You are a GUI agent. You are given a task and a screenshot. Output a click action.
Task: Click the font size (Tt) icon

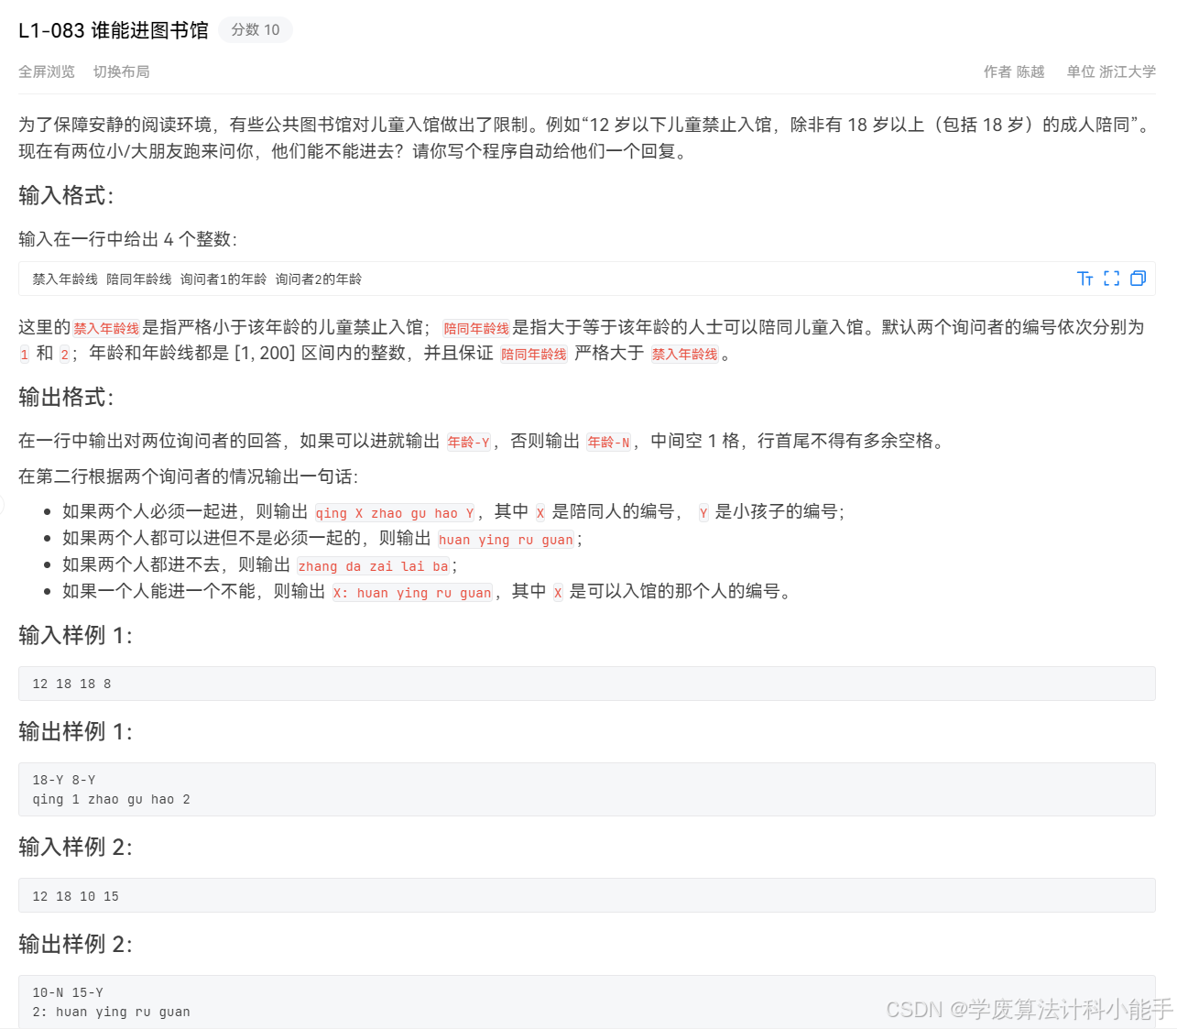[1085, 279]
